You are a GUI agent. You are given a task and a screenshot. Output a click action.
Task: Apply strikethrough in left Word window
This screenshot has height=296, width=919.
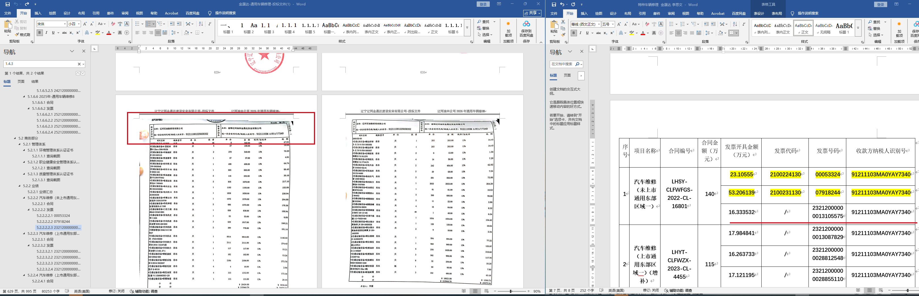pos(64,33)
